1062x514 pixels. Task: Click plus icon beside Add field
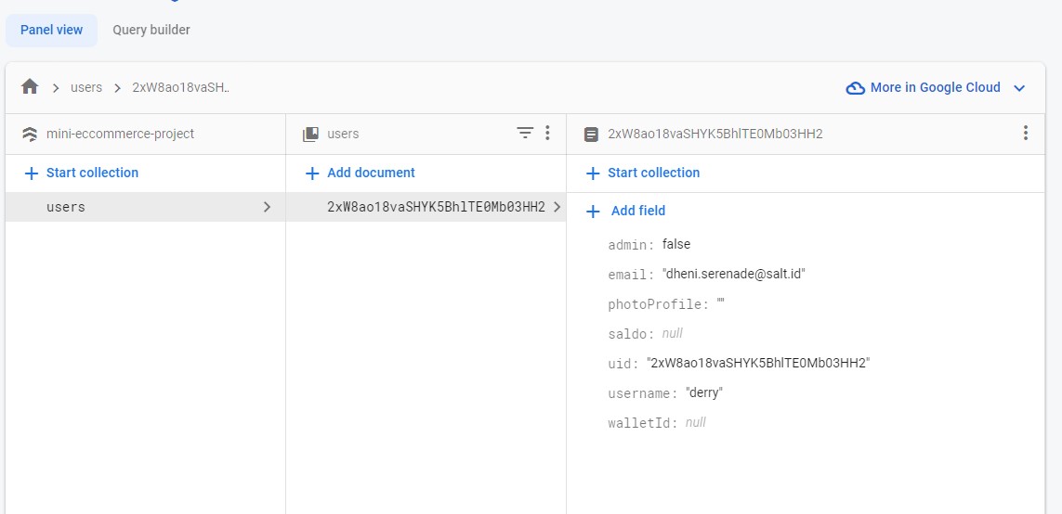(x=593, y=212)
